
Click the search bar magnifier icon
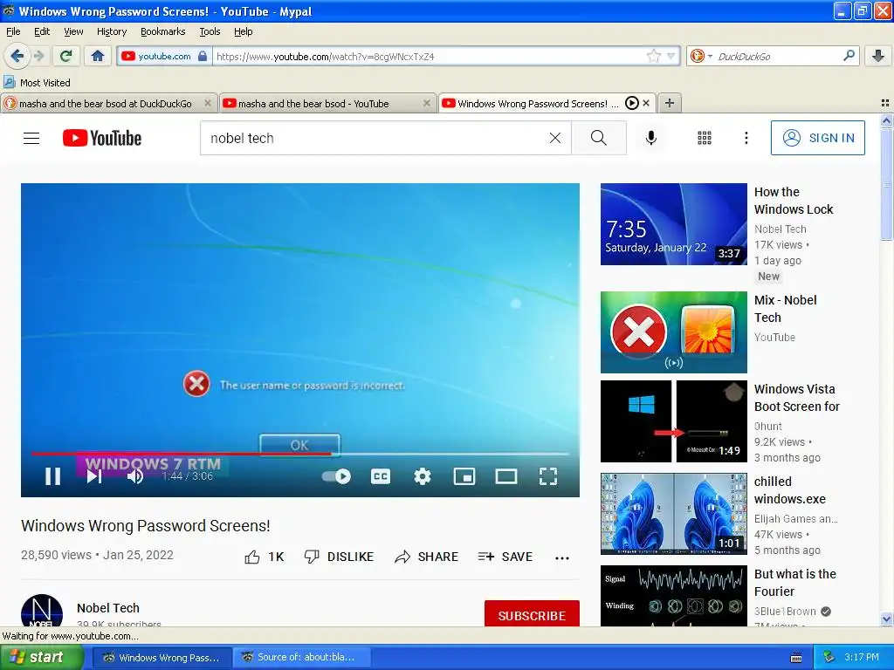point(849,55)
